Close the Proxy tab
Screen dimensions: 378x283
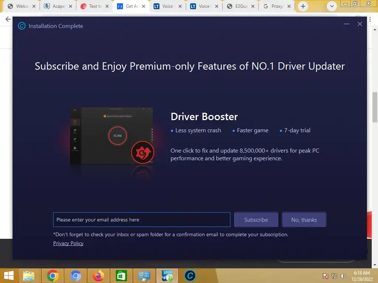tap(289, 6)
